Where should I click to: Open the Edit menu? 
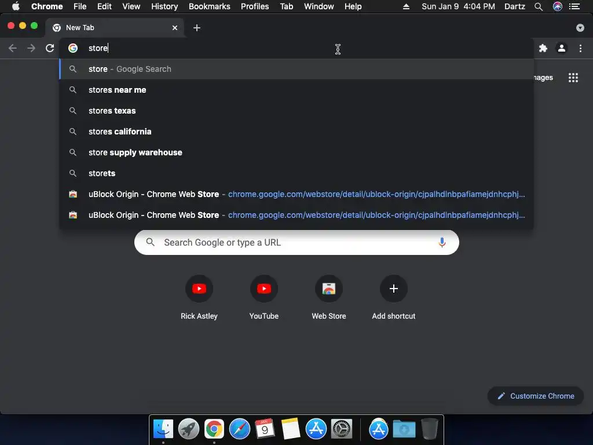[x=104, y=6]
